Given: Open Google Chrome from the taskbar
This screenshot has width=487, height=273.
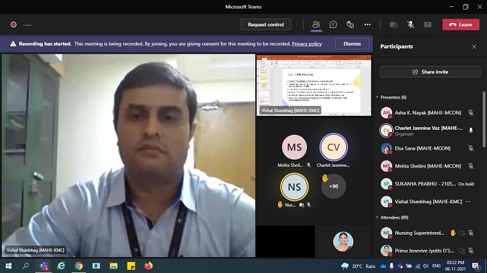Looking at the screenshot, I should [79, 265].
